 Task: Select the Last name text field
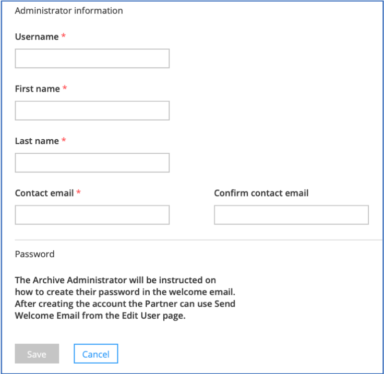click(x=92, y=163)
